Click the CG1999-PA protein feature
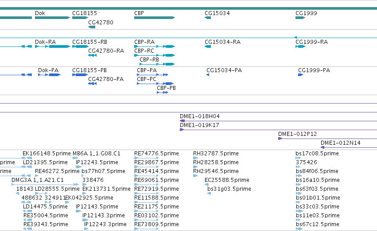 click(x=300, y=75)
